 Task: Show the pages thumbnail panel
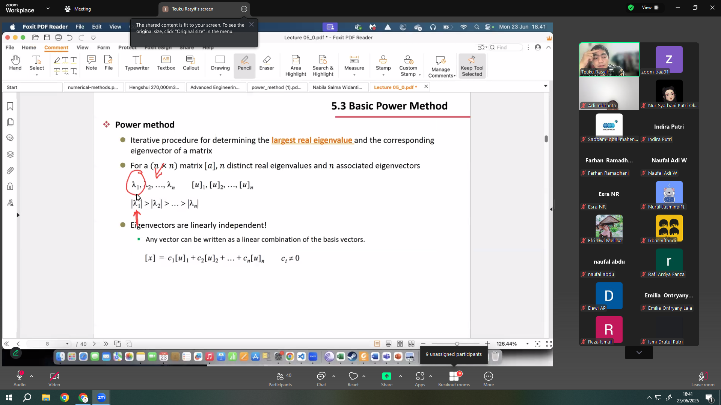10,122
